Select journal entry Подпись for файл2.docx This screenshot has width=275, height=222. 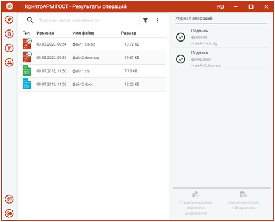[x=221, y=59]
